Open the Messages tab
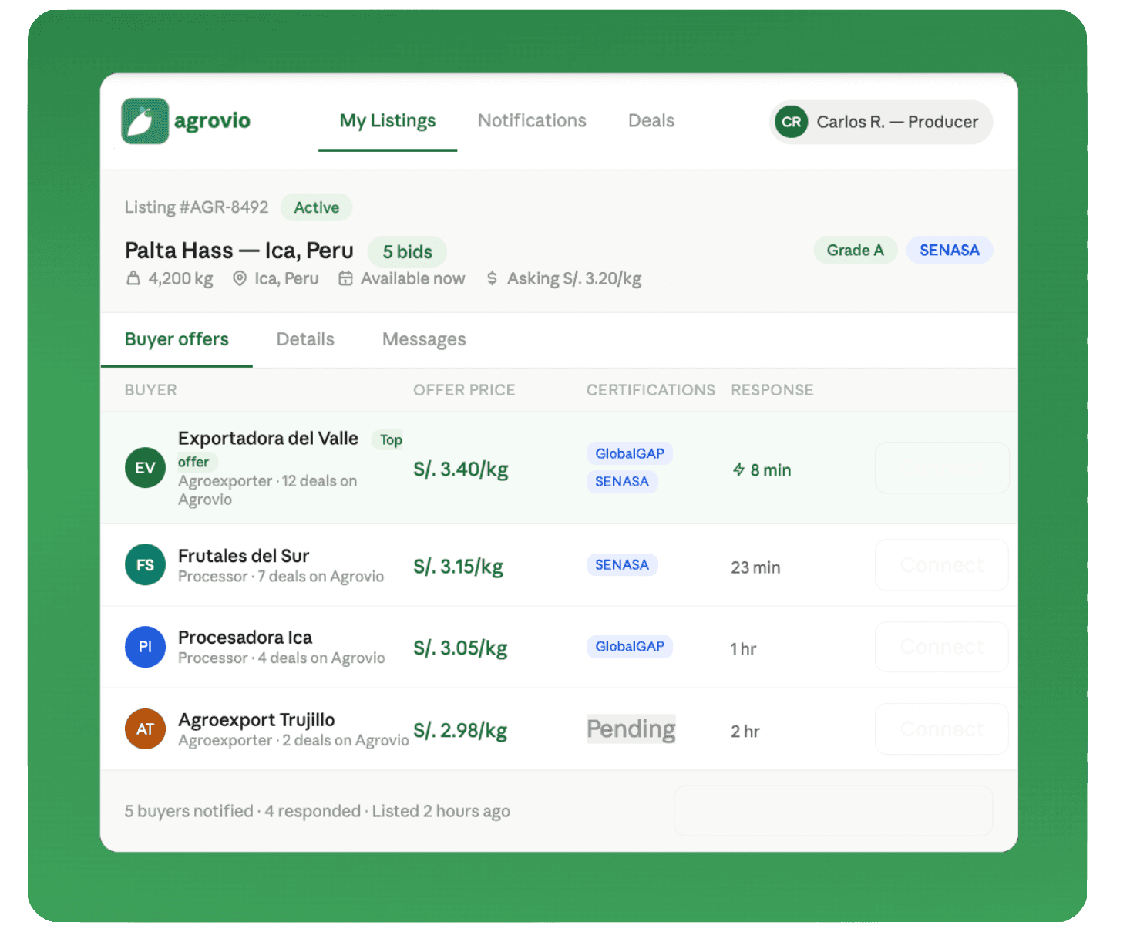Viewport: 1130px width, 939px height. coord(424,340)
